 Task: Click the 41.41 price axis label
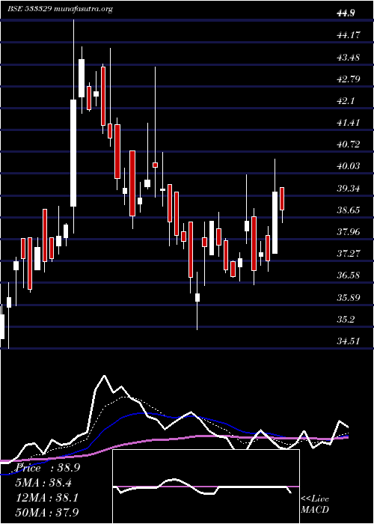(x=349, y=123)
